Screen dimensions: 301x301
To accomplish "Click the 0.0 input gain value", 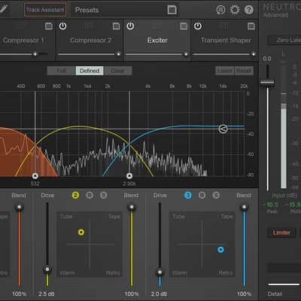I will 267,59.
